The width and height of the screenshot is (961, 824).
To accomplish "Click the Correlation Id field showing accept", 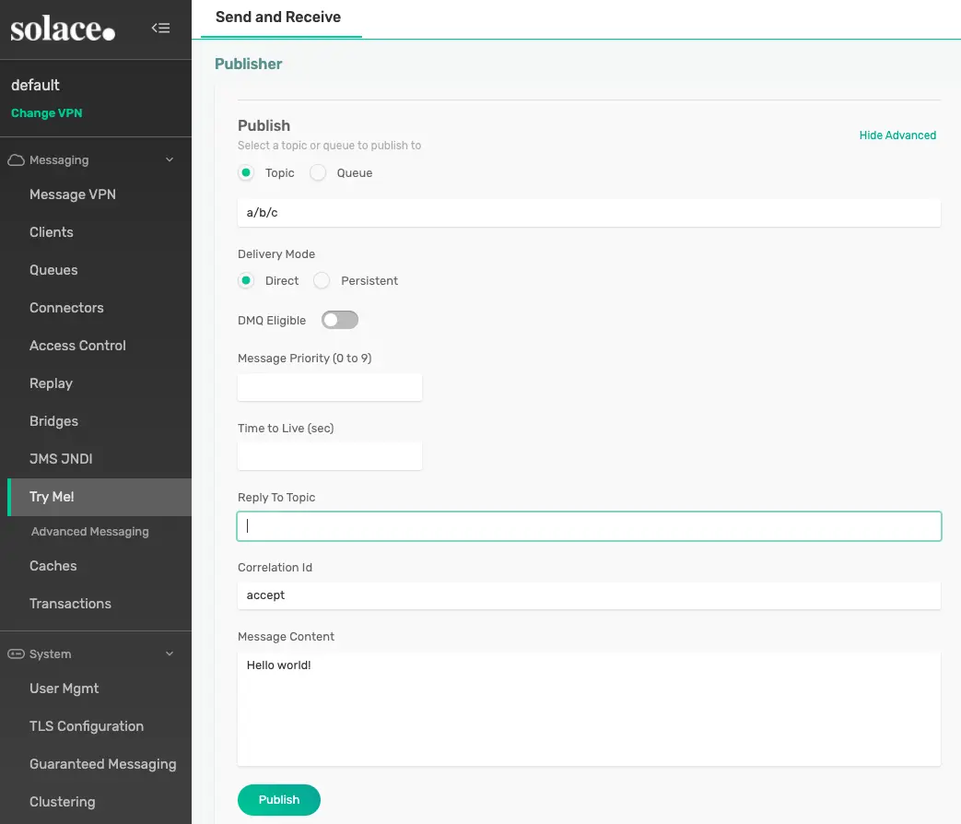I will click(589, 594).
